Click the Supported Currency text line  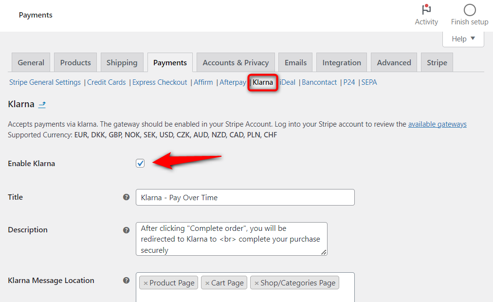tap(143, 135)
